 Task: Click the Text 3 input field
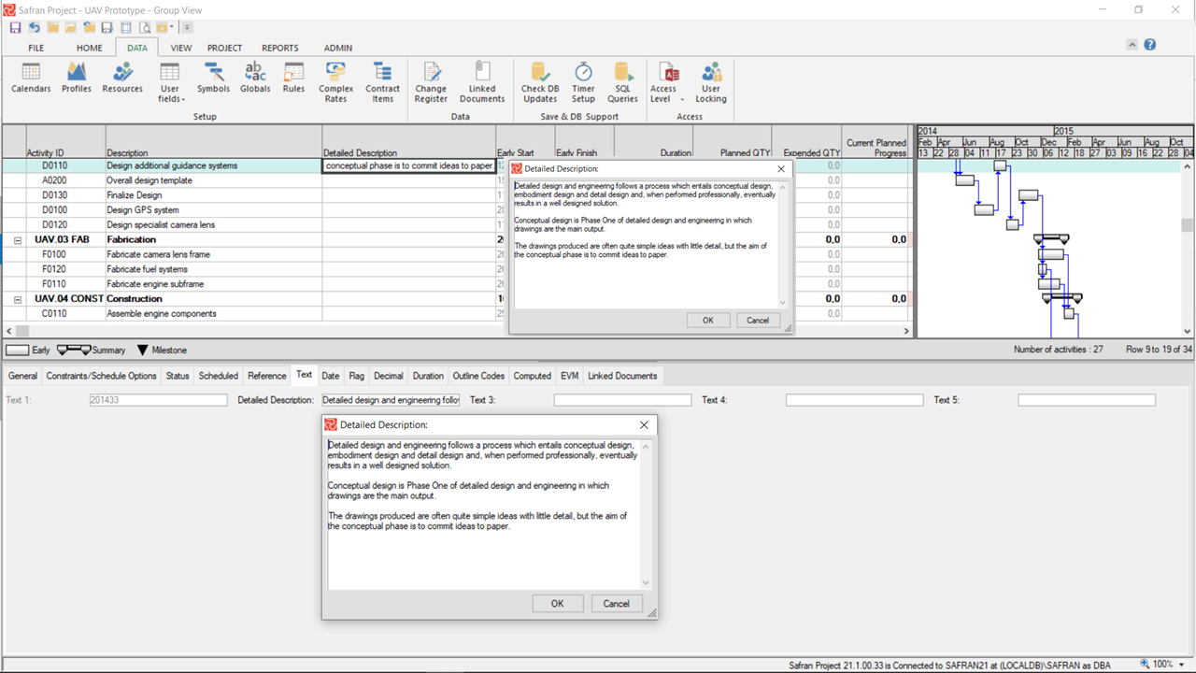(622, 400)
